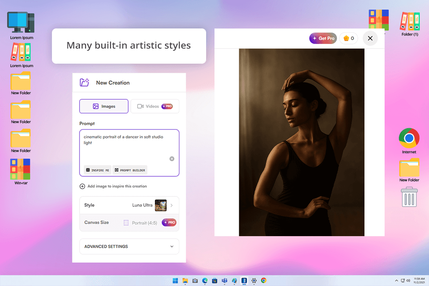The height and width of the screenshot is (286, 429).
Task: Select the Recycle Bin desktop icon
Action: 409,197
